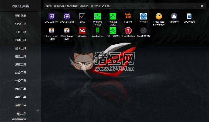Select 显卡工具 in the sidebar
This screenshot has height=122, width=209.
[21, 48]
